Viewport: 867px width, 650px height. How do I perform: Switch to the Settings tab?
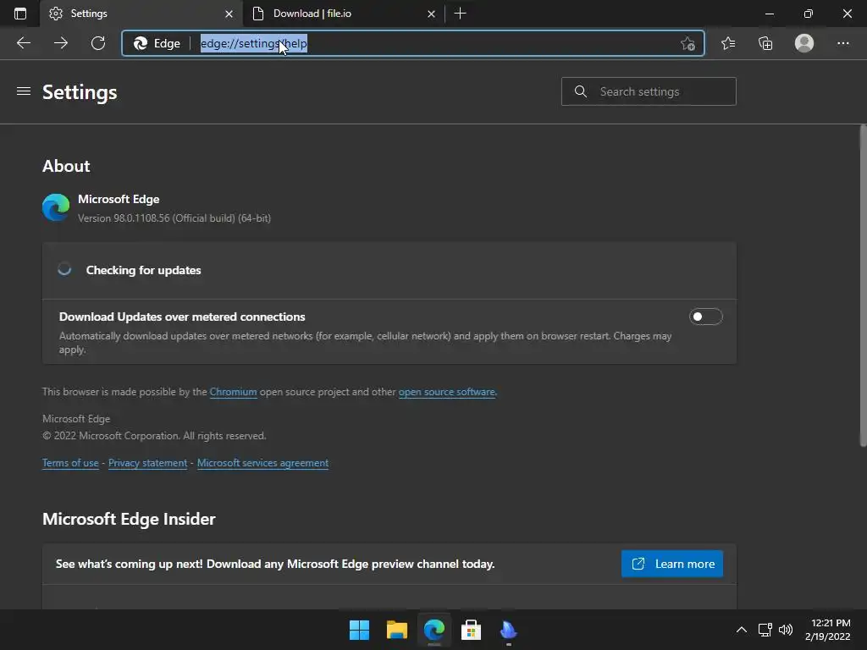(141, 14)
